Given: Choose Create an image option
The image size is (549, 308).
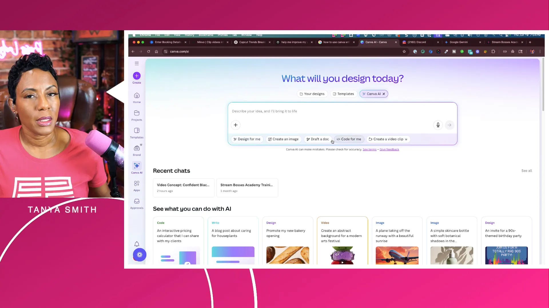Looking at the screenshot, I should [x=283, y=139].
